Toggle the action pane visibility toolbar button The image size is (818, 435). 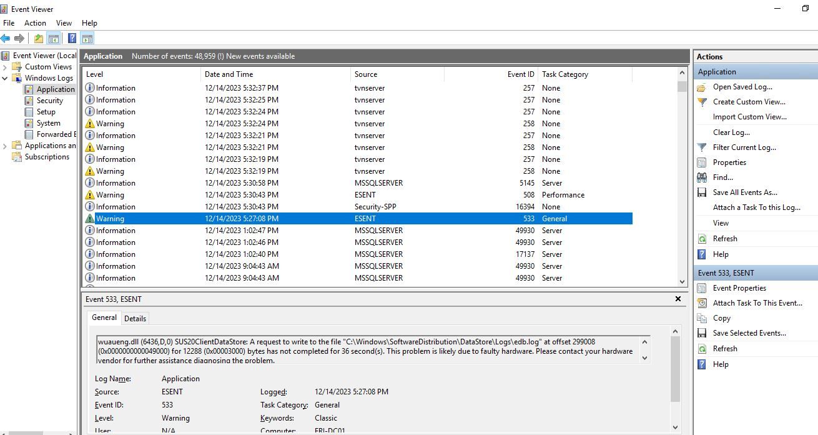pyautogui.click(x=87, y=37)
